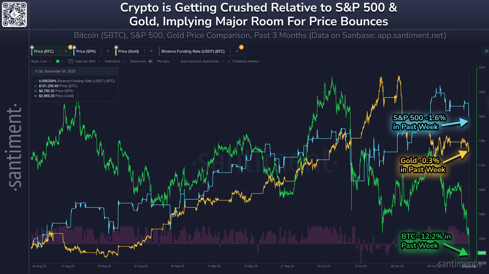This screenshot has width=489, height=274.
Task: Open the Axis max/min Auto/Auto dropdown
Action: click(202, 61)
